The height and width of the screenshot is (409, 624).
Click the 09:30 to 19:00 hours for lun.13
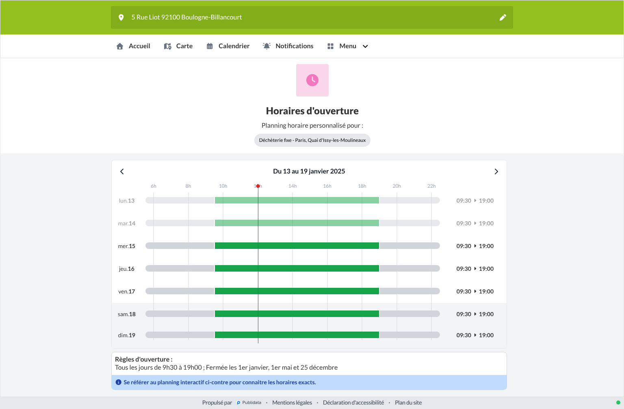click(475, 201)
